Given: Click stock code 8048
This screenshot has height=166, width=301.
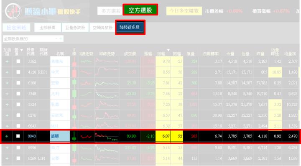Looking at the screenshot, I should [x=32, y=136].
